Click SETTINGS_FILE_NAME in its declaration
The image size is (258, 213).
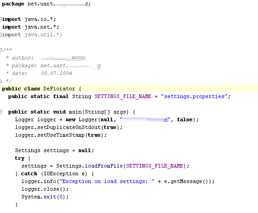(x=123, y=96)
